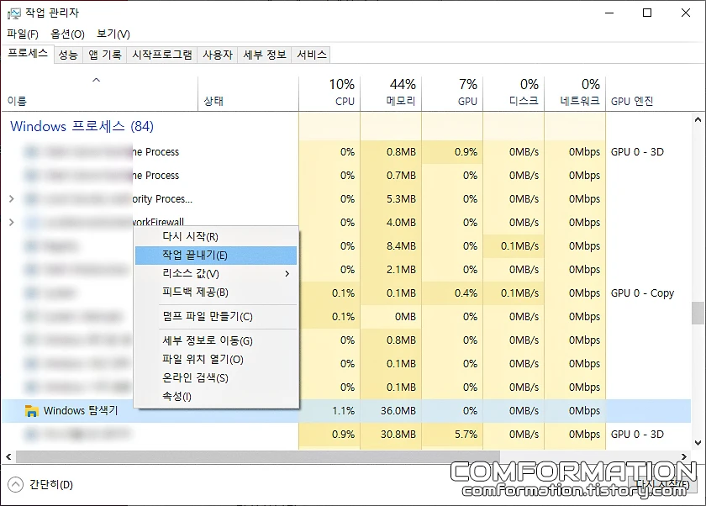Image resolution: width=706 pixels, height=506 pixels.
Task: Choose 파일 위치 열기(O)
Action: (216, 359)
